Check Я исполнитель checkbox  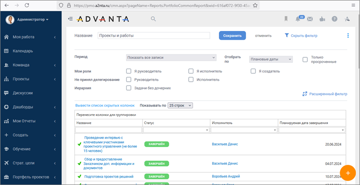(191, 71)
